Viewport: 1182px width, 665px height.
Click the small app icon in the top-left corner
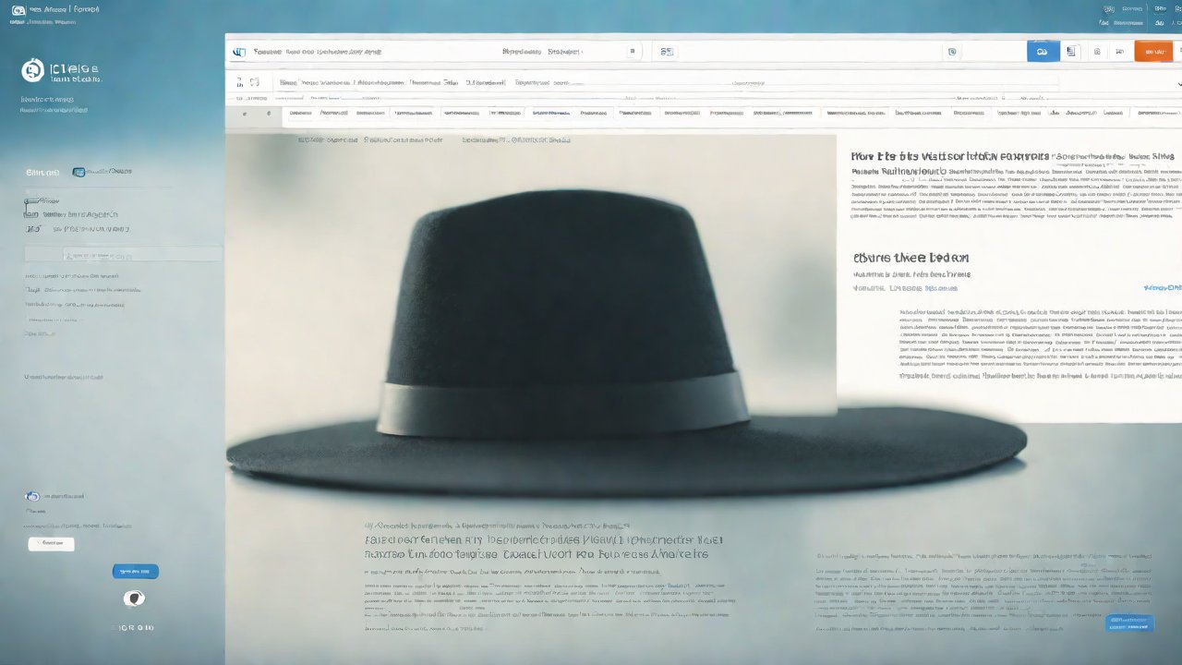point(18,10)
